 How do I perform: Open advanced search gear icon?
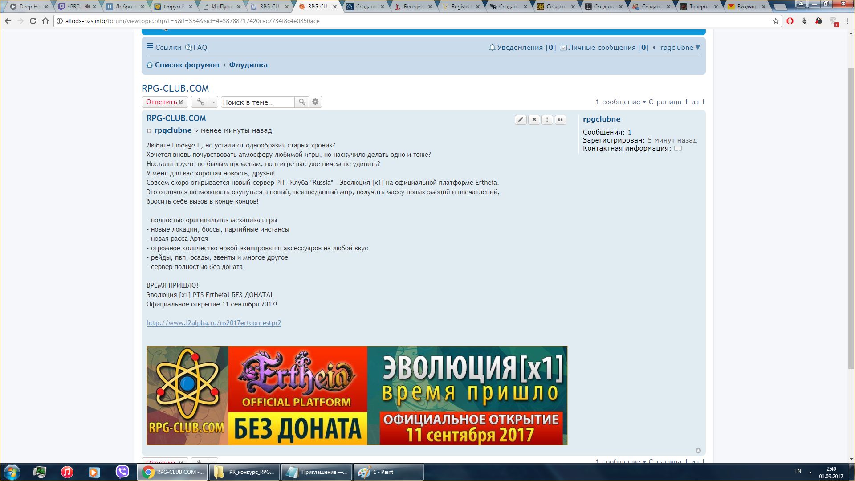315,102
